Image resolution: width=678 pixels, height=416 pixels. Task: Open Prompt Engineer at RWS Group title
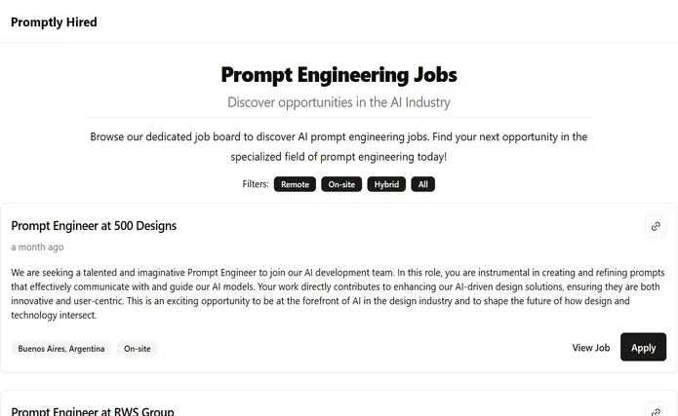tap(93, 411)
